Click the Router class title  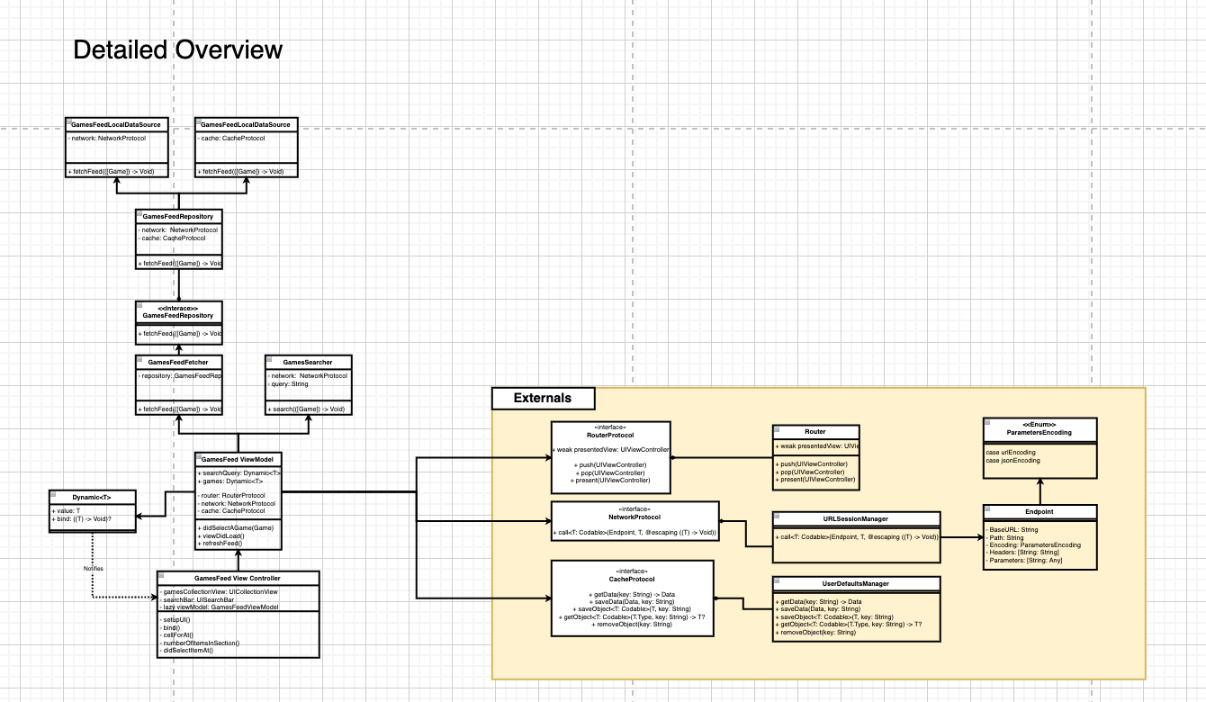click(x=815, y=432)
